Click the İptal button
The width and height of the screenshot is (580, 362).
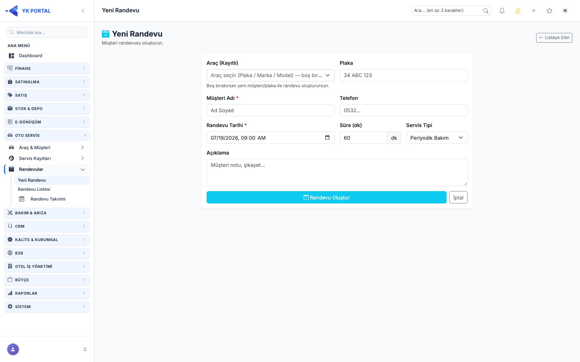coord(458,197)
